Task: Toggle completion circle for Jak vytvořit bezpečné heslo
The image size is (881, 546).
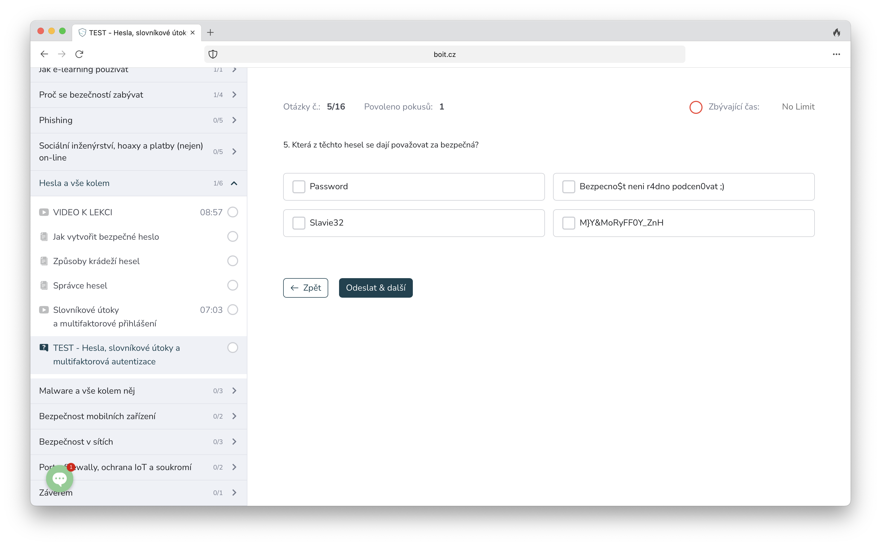Action: (x=233, y=236)
